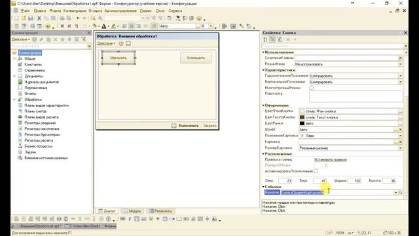Click the Align center icon
419x236 pixels.
point(132,26)
